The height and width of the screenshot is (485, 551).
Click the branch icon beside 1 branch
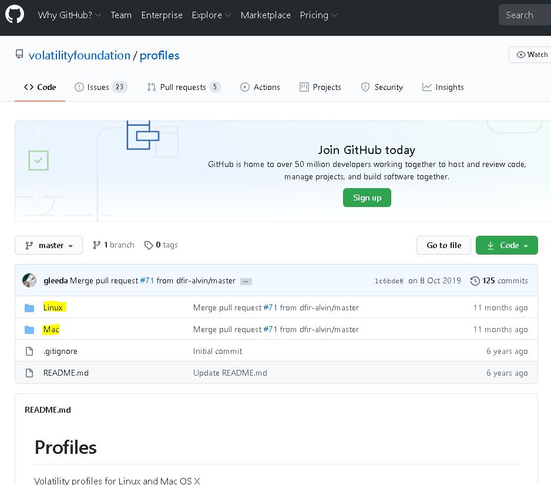97,245
